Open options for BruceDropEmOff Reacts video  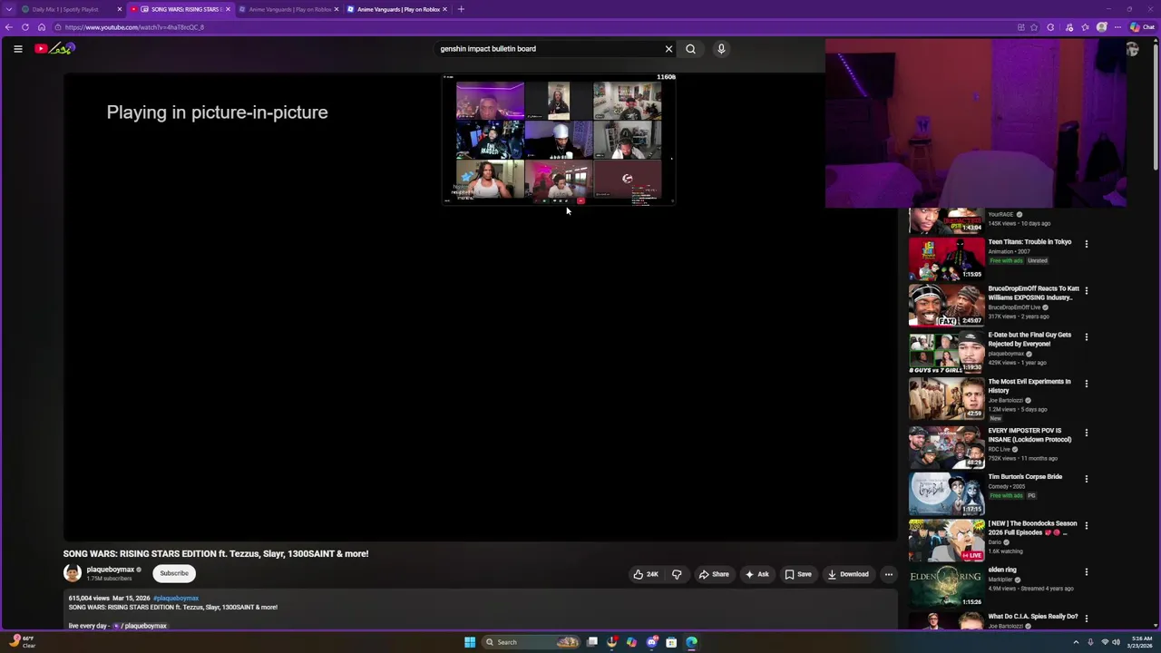[1086, 290]
